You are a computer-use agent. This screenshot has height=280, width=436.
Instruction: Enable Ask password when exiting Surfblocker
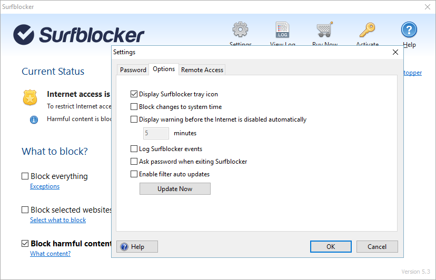click(x=134, y=162)
